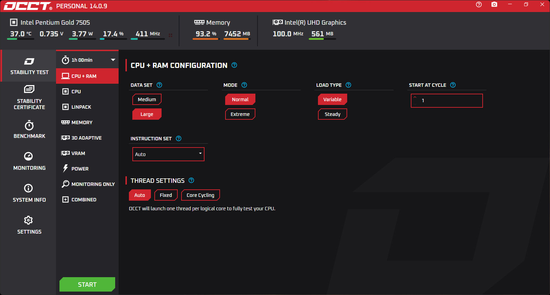This screenshot has height=295, width=550.
Task: Set thread settings to Fixed
Action: pyautogui.click(x=166, y=195)
